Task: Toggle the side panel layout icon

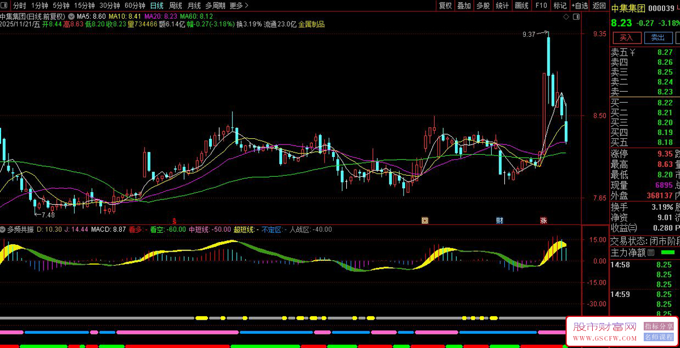Action: click(576, 18)
